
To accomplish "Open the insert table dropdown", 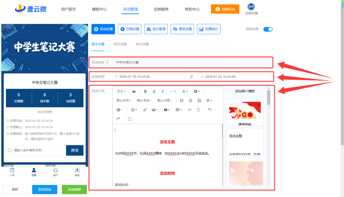I will [x=178, y=110].
